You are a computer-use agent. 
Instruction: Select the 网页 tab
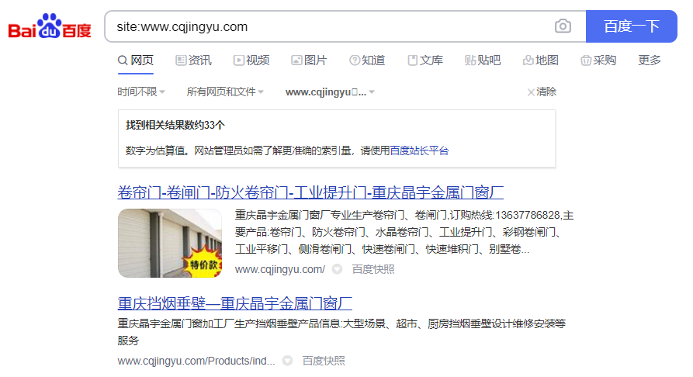point(136,60)
